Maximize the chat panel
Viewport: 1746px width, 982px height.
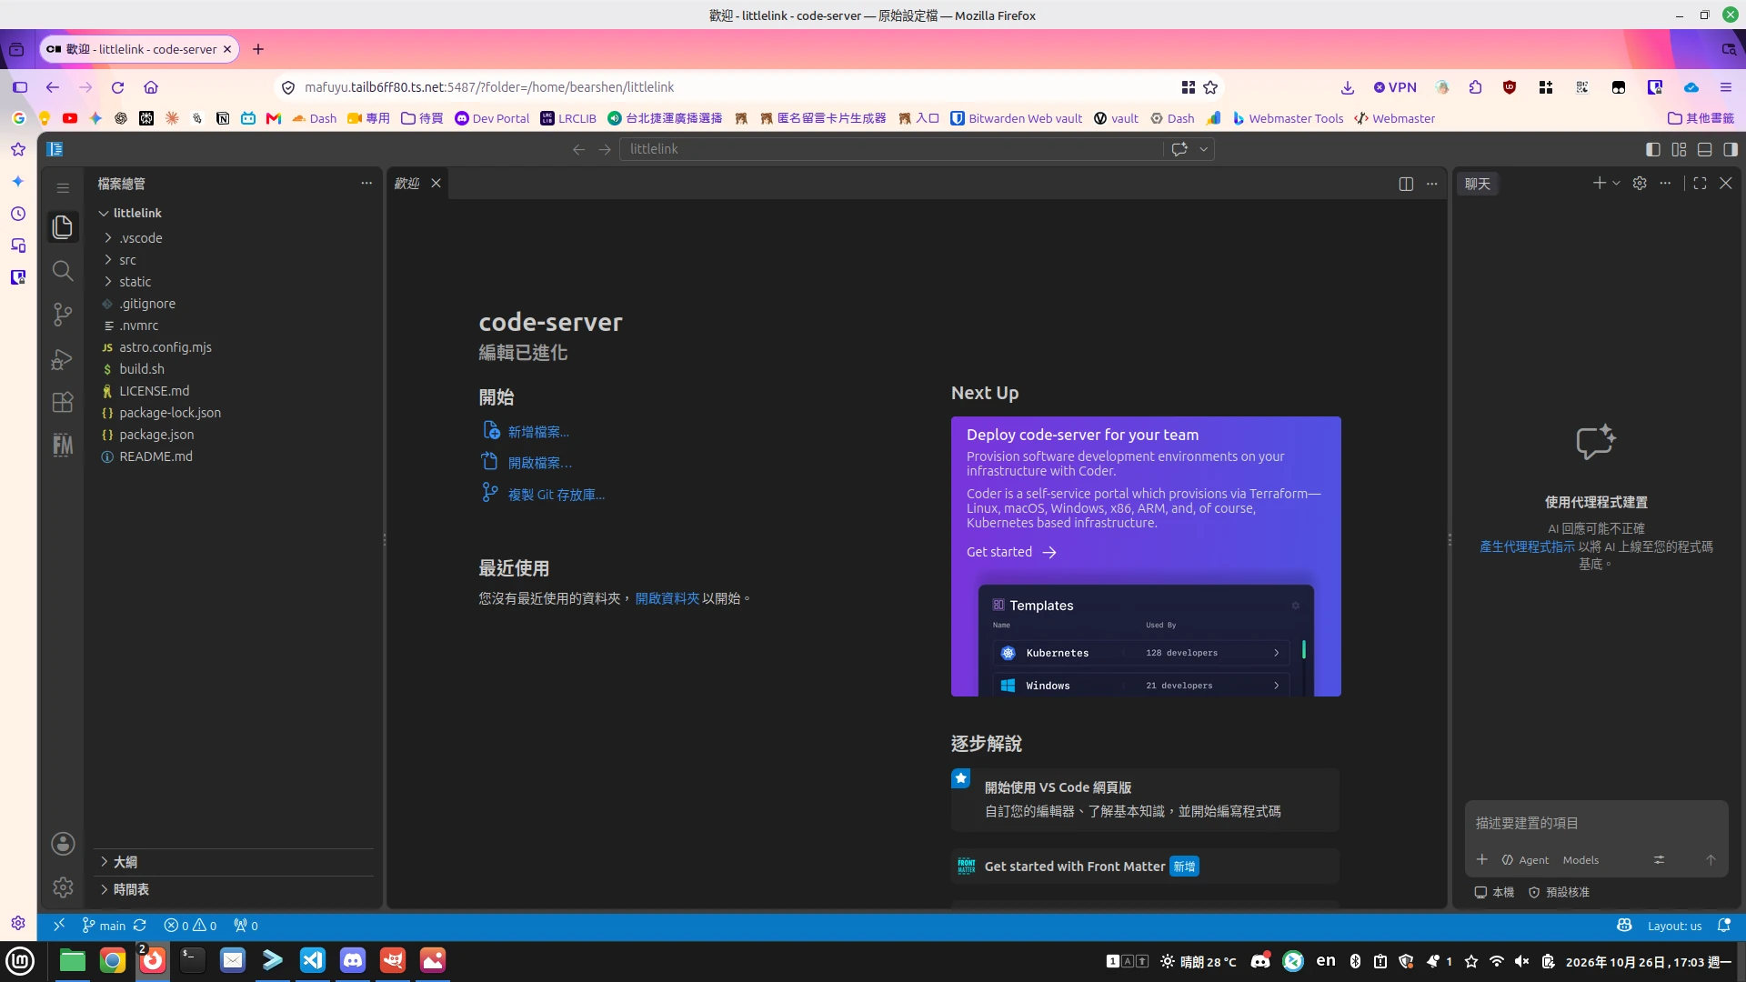click(1700, 183)
